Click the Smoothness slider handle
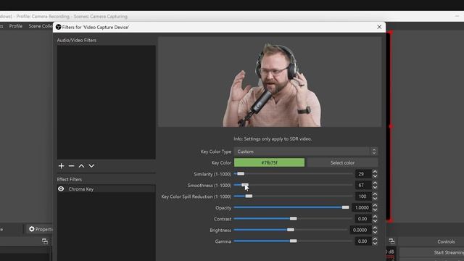 point(245,185)
